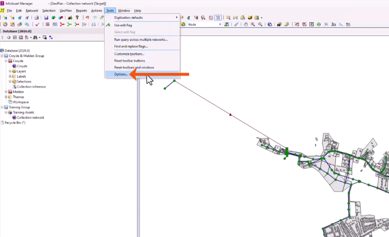Select the Zoom in magnifier tool
This screenshot has width=389, height=237.
click(x=253, y=24)
